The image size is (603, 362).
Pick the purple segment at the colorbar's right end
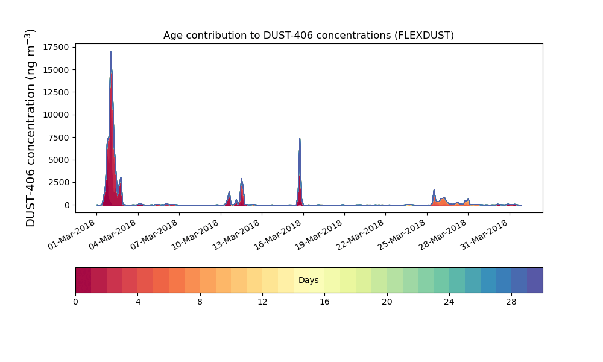[x=535, y=280]
